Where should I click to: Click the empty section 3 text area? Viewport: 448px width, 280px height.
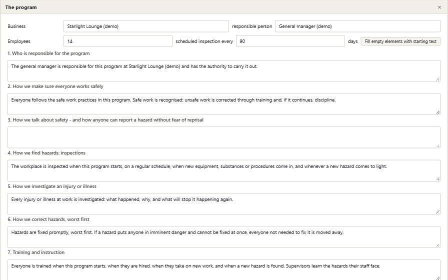[x=223, y=137]
